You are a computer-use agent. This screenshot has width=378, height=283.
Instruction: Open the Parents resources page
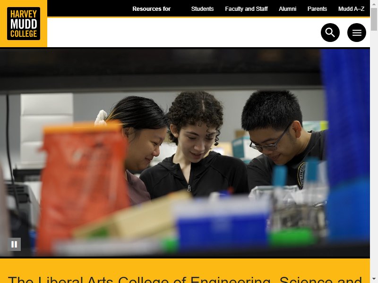tap(317, 9)
